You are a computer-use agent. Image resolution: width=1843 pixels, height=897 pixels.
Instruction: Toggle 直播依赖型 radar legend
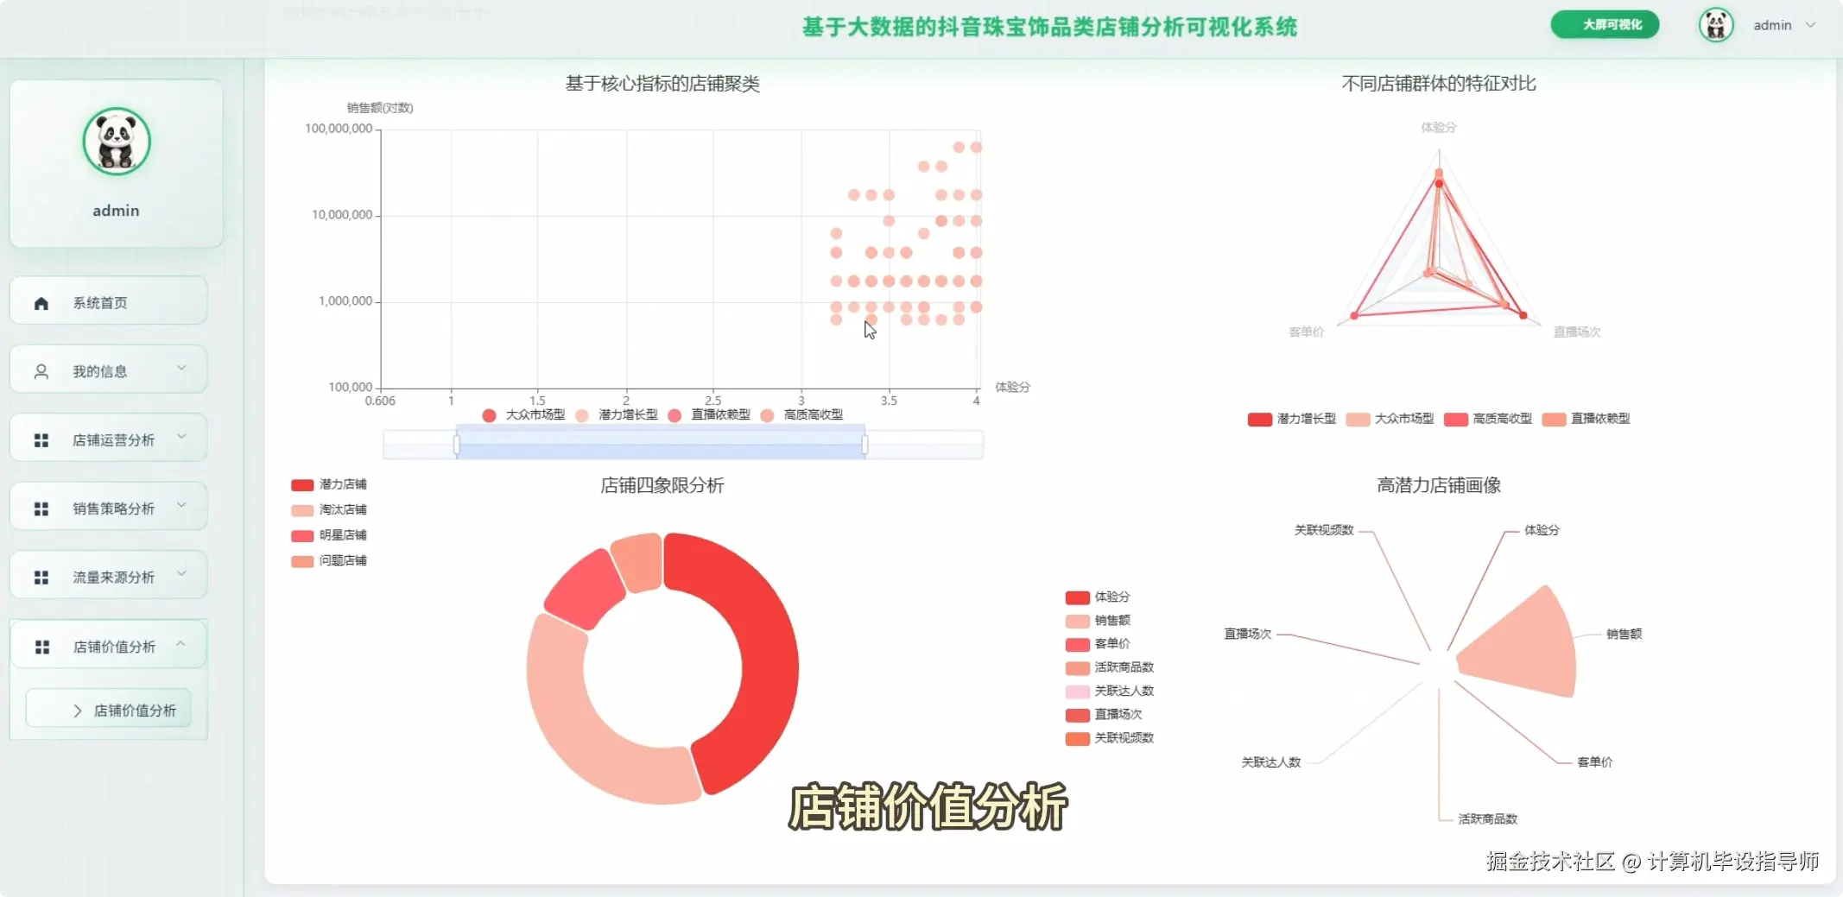pos(1586,419)
